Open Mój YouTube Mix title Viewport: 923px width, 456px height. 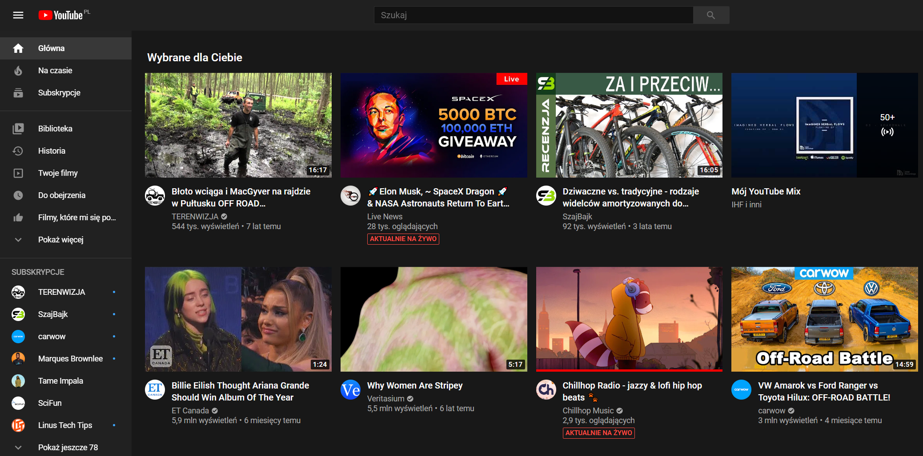pyautogui.click(x=766, y=192)
